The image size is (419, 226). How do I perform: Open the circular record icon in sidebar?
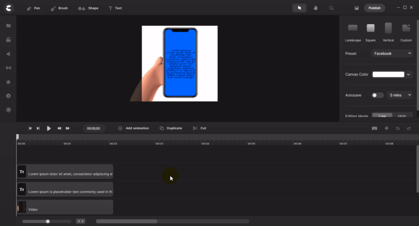pyautogui.click(x=8, y=110)
